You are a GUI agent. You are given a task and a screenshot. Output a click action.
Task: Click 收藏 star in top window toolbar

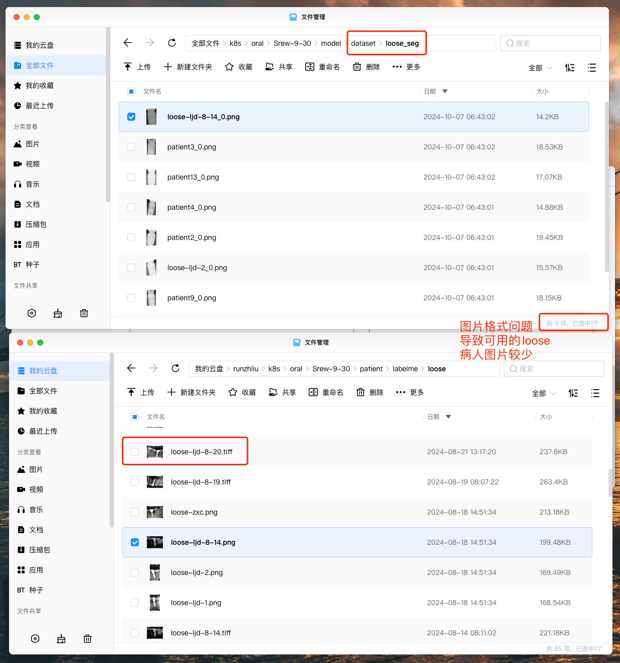(x=238, y=67)
